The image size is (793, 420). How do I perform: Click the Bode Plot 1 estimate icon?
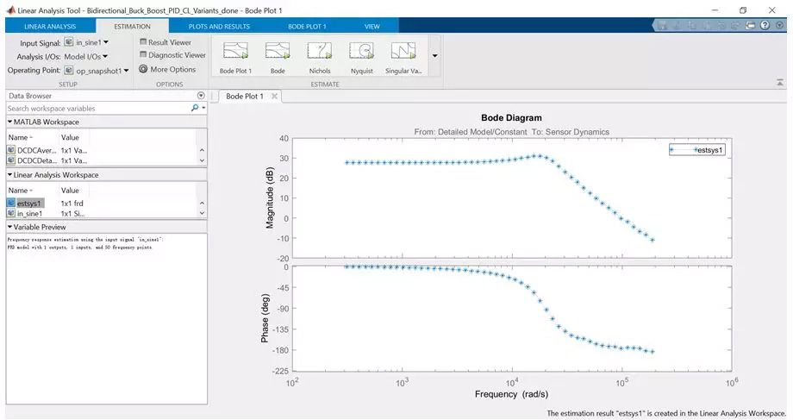(x=234, y=52)
